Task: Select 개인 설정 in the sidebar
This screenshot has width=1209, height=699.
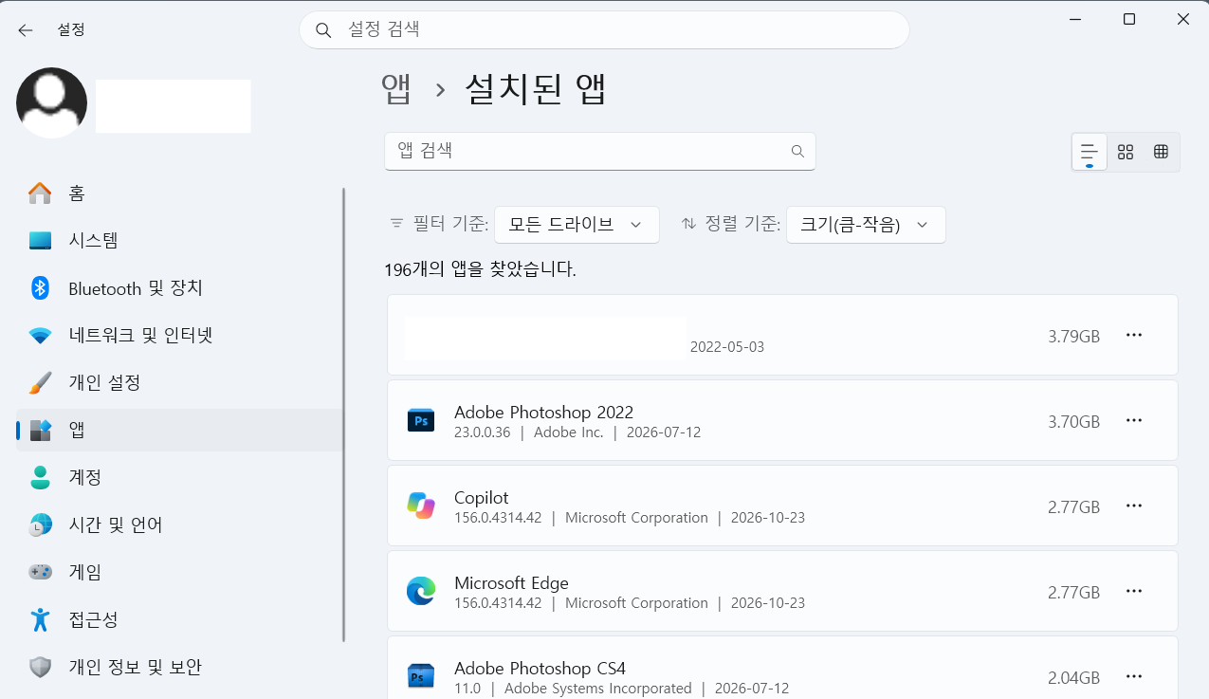Action: 179,383
